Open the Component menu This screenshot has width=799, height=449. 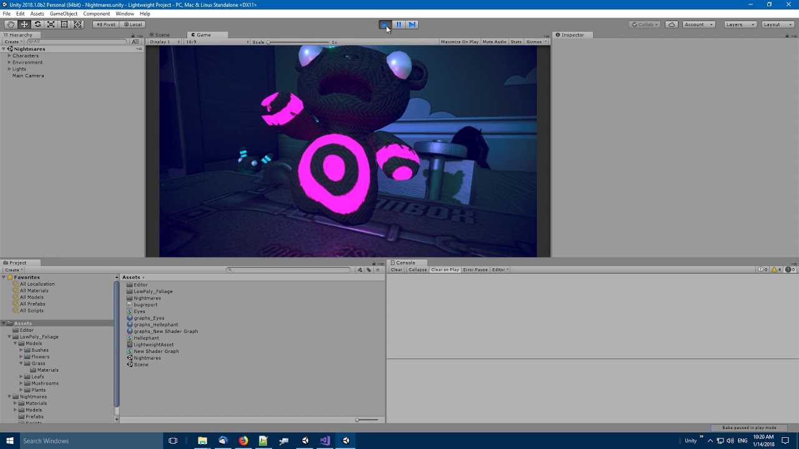tap(96, 14)
